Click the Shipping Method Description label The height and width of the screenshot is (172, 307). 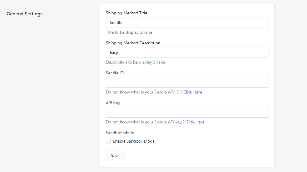133,43
